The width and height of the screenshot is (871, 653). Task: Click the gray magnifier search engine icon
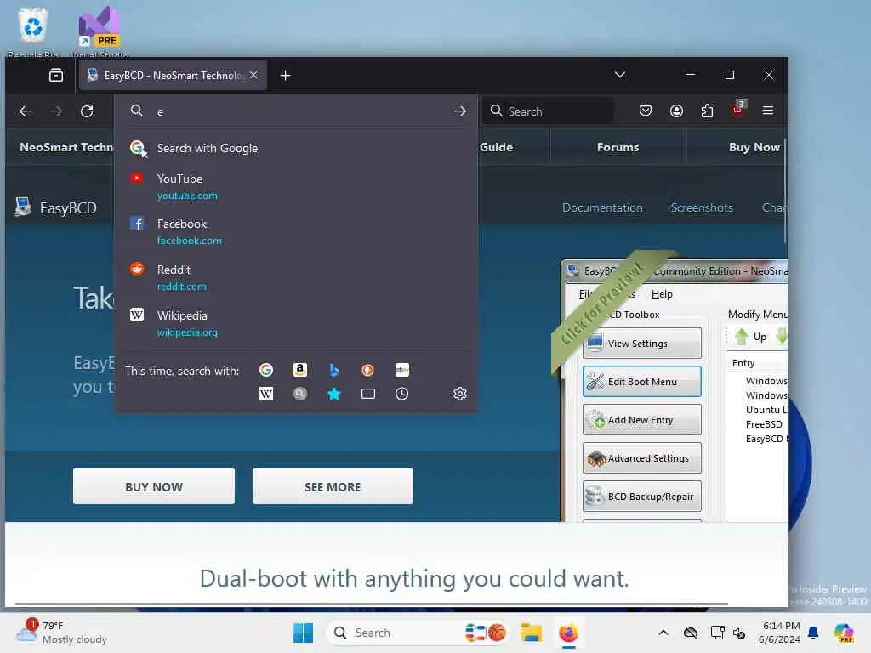coord(300,394)
